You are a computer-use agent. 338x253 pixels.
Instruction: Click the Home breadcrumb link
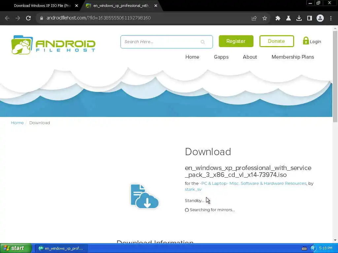(x=17, y=123)
